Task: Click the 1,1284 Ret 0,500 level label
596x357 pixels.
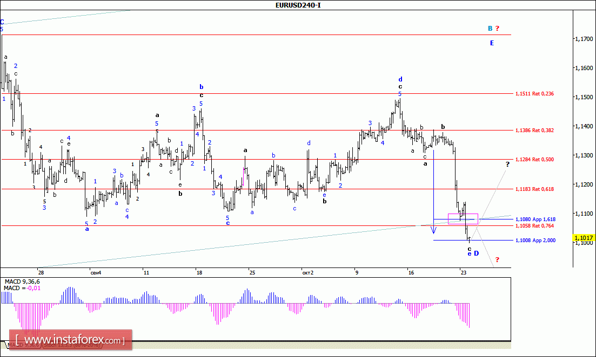Action: (534, 160)
